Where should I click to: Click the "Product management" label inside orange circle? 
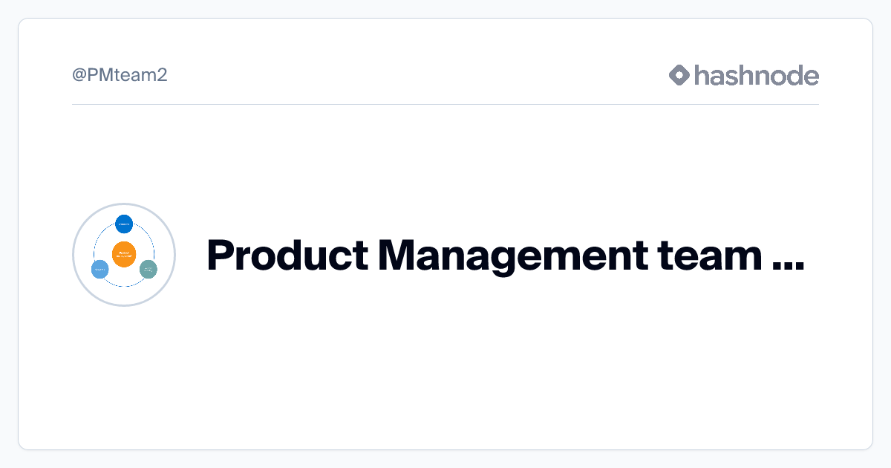click(x=124, y=254)
